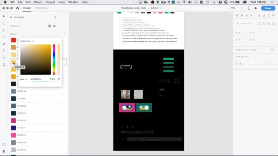
Task: Expand the All Assets dropdown
Action: click(x=55, y=17)
